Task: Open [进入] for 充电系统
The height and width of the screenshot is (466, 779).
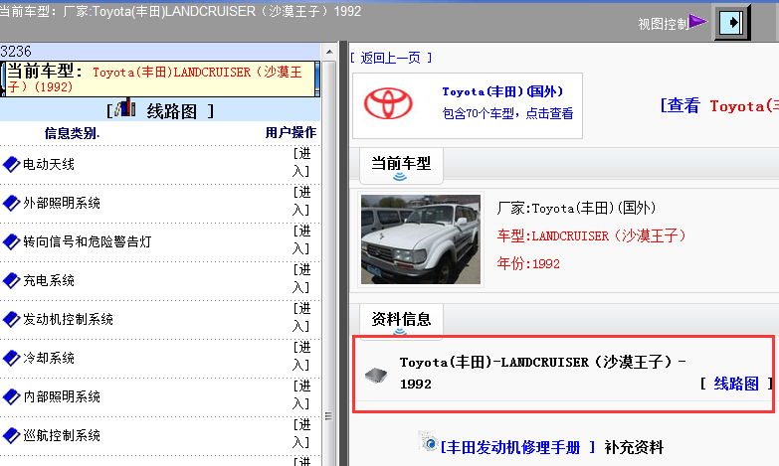Action: (301, 278)
